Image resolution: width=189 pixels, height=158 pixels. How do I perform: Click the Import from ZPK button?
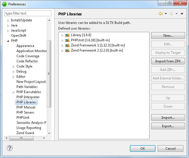pyautogui.click(x=168, y=61)
